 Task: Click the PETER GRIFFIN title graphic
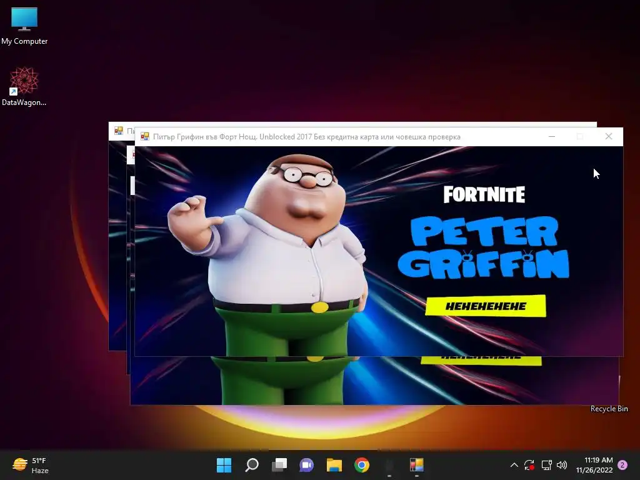click(484, 247)
